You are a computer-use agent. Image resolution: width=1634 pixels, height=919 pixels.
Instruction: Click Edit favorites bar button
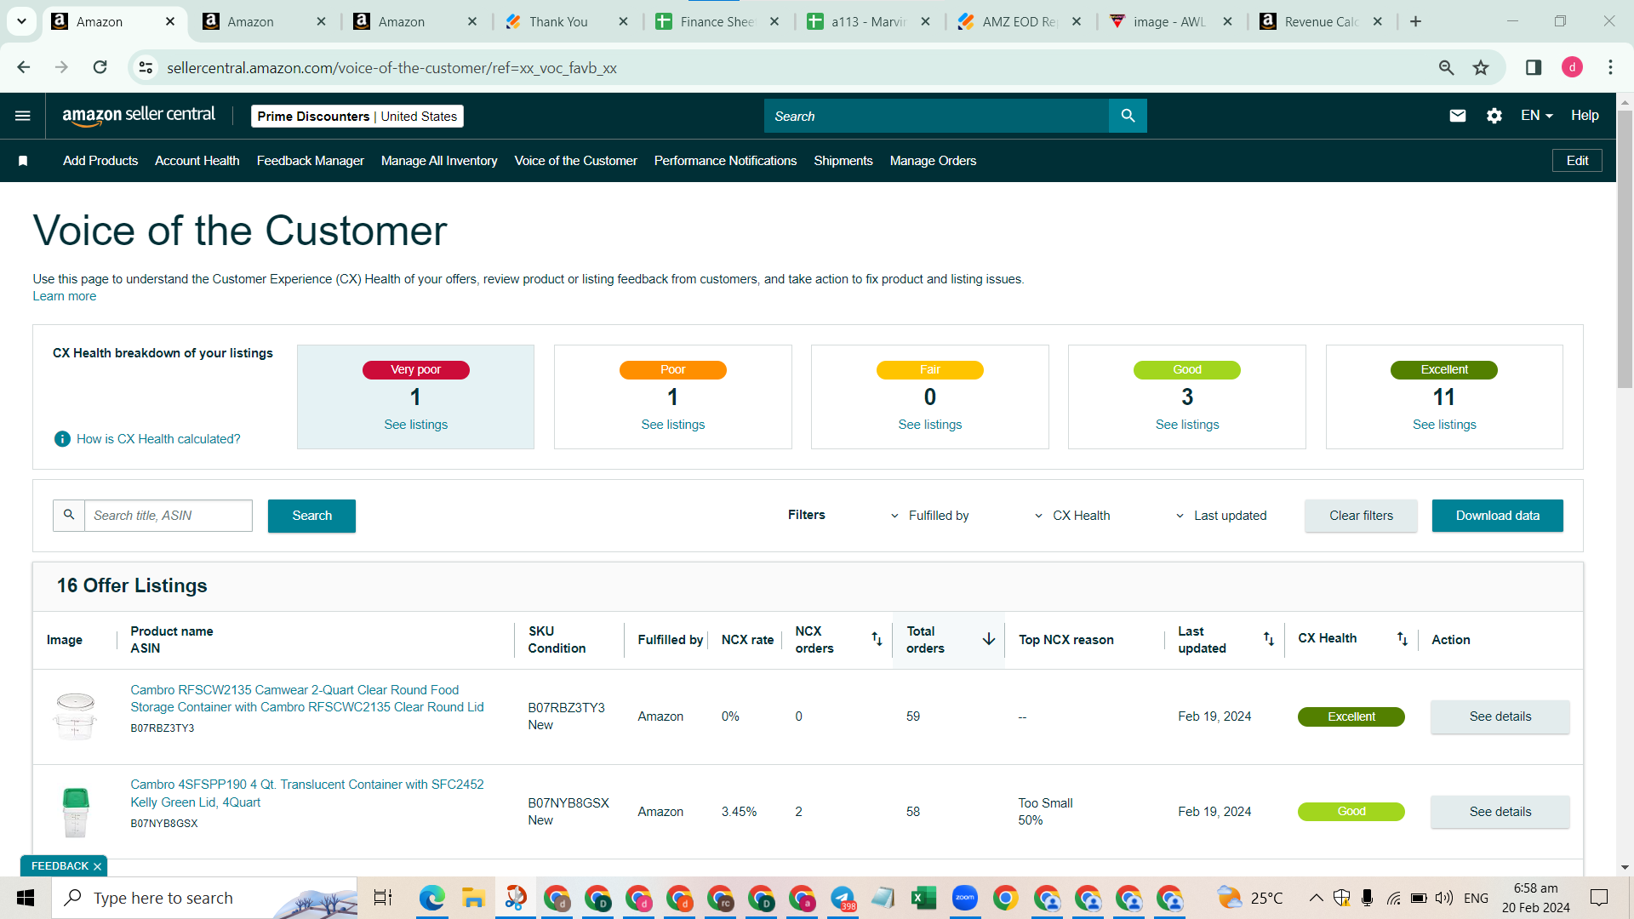coord(1577,161)
